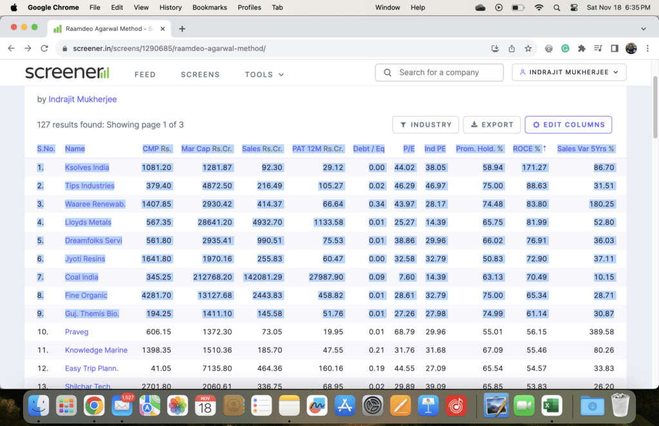The image size is (659, 426).
Task: Click the EDIT COLUMNS button
Action: click(x=568, y=125)
